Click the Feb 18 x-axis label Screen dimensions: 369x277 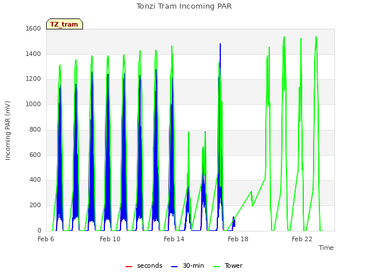(x=238, y=239)
